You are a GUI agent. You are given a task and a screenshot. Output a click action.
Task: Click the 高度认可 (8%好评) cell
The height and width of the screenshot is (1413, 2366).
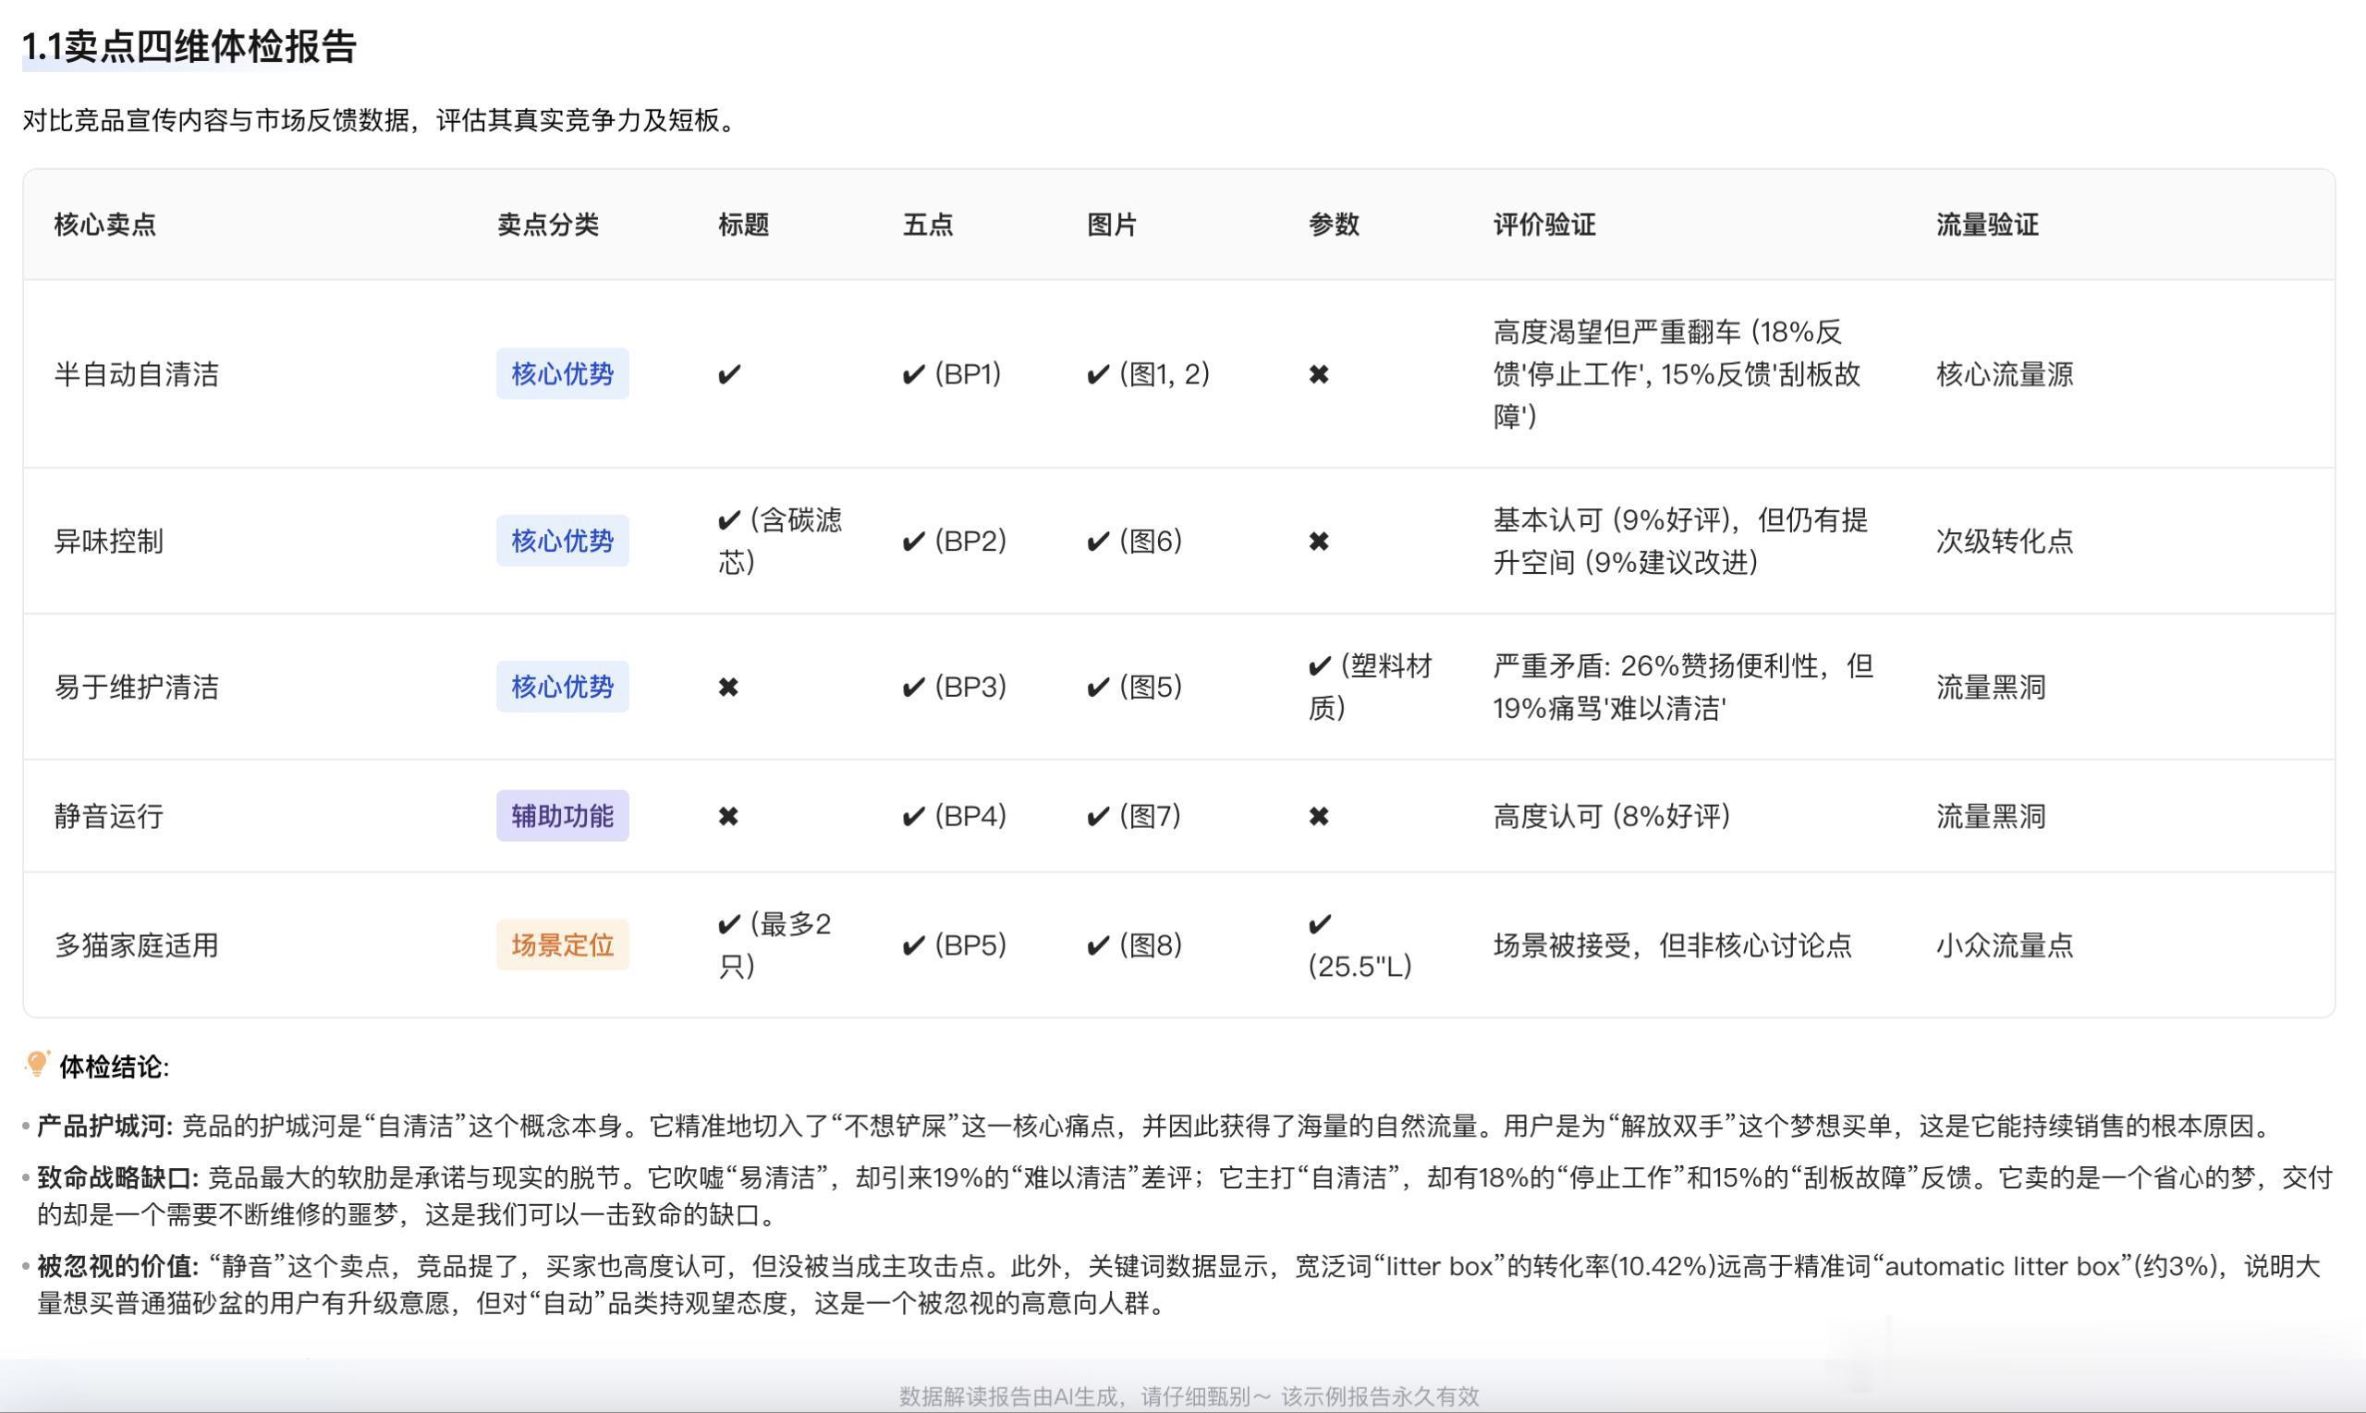(1611, 816)
